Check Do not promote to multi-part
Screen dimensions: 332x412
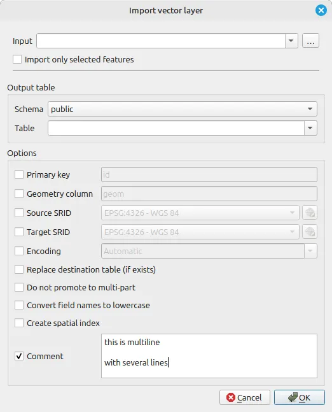click(19, 287)
